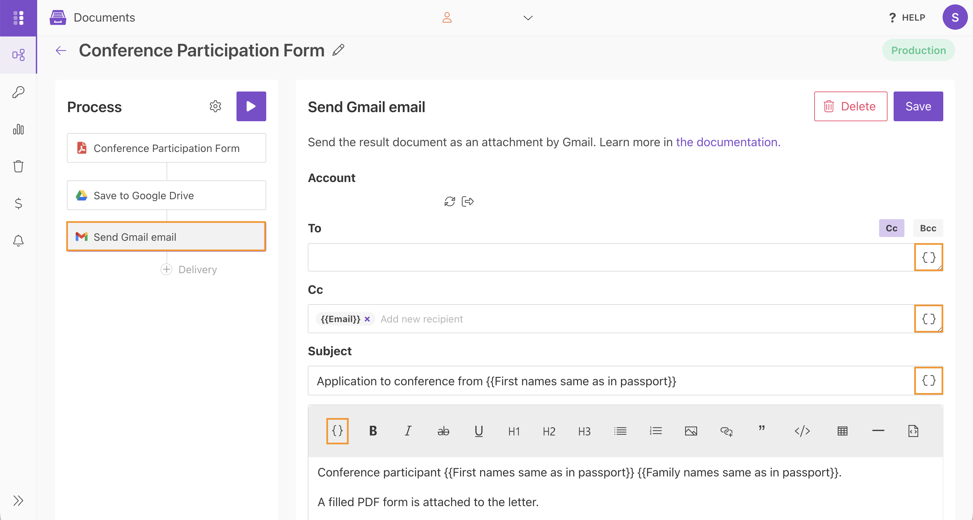Open the HELP menu
Image resolution: width=973 pixels, height=520 pixels.
pyautogui.click(x=907, y=18)
